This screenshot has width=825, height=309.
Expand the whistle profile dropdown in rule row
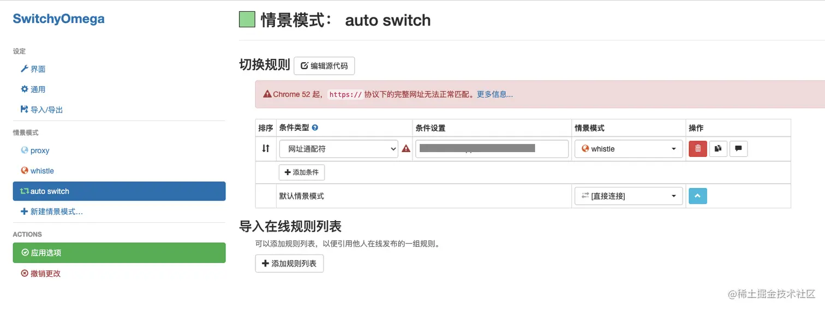(x=629, y=149)
